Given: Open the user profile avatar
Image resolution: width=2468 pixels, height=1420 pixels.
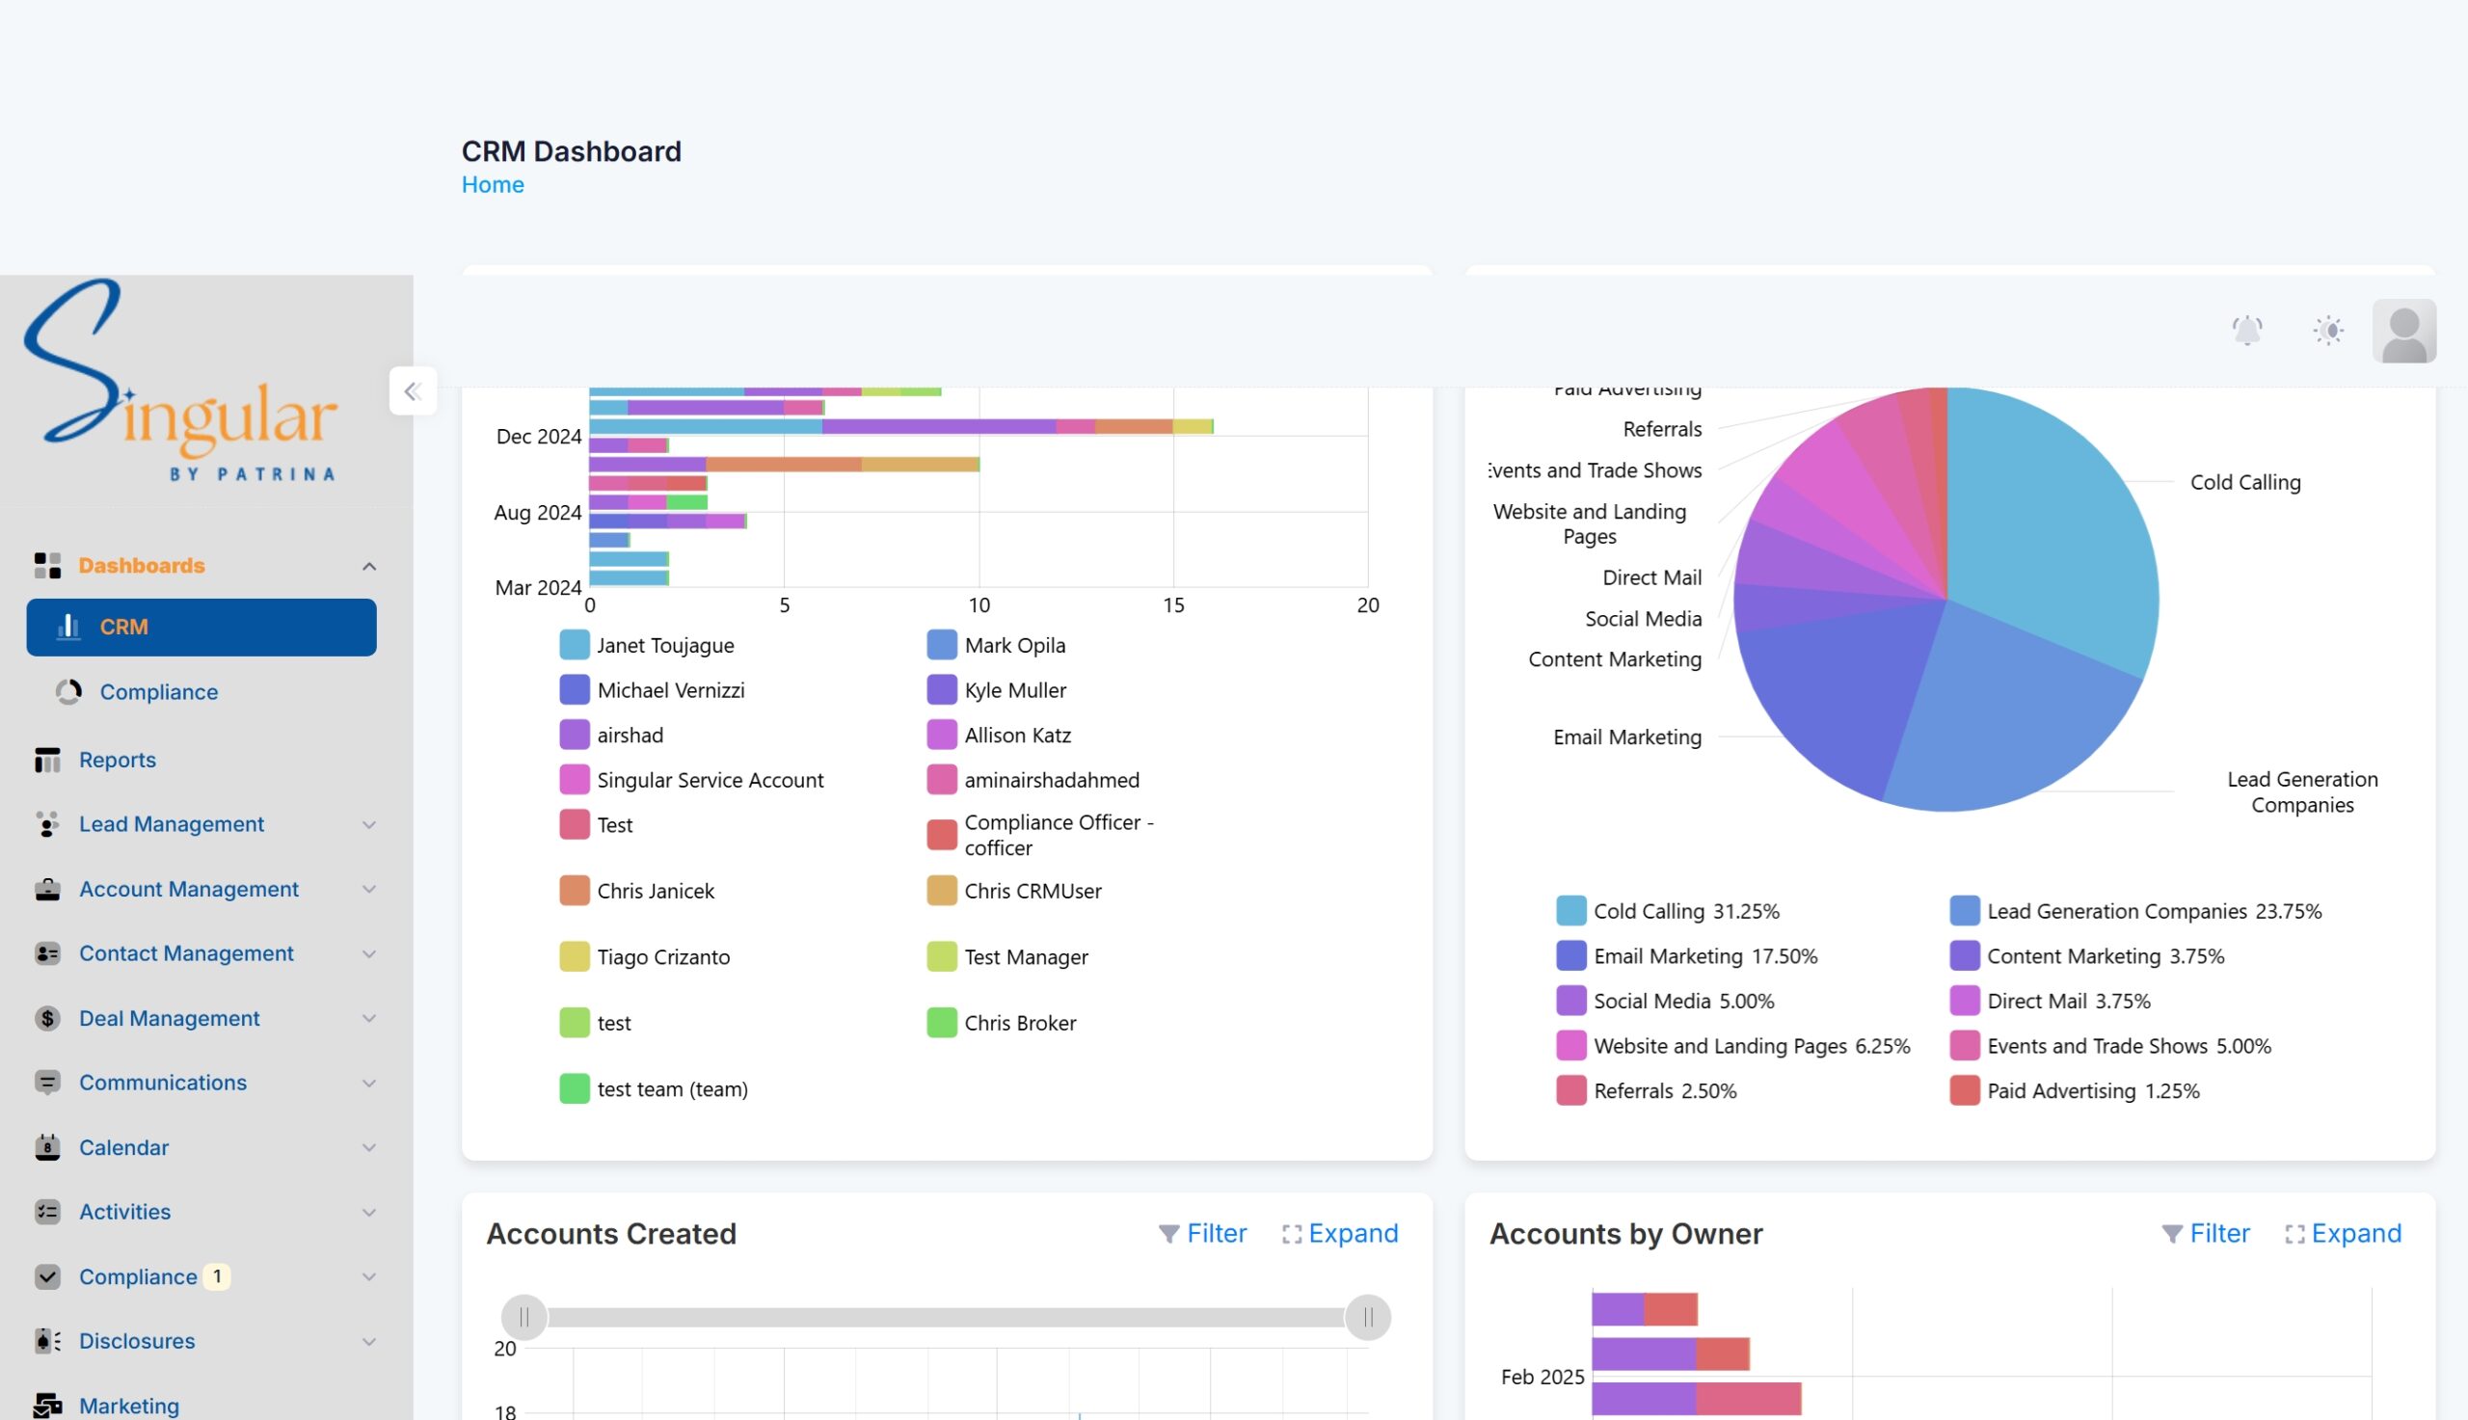Looking at the screenshot, I should 2403,331.
